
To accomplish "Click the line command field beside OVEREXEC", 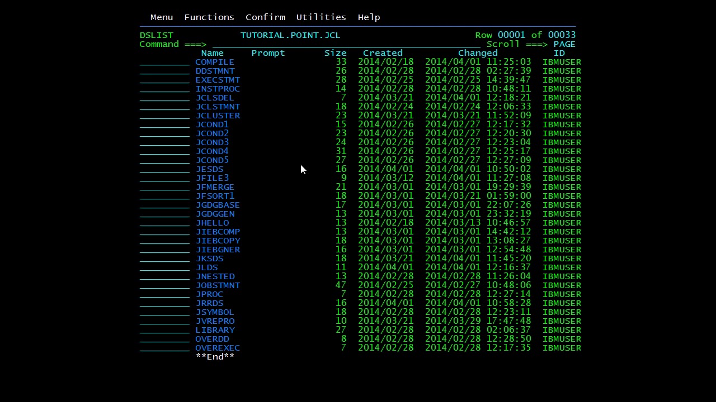I will click(x=164, y=348).
